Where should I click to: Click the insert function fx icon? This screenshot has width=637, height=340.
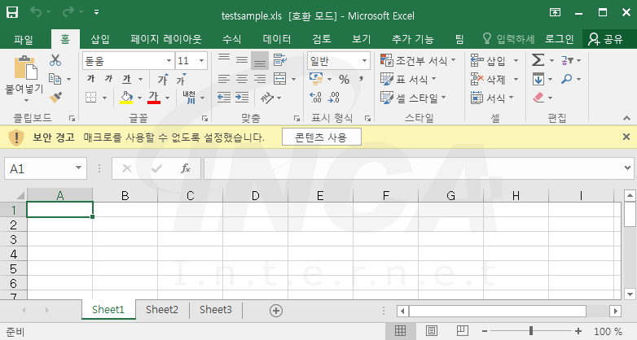[x=185, y=168]
